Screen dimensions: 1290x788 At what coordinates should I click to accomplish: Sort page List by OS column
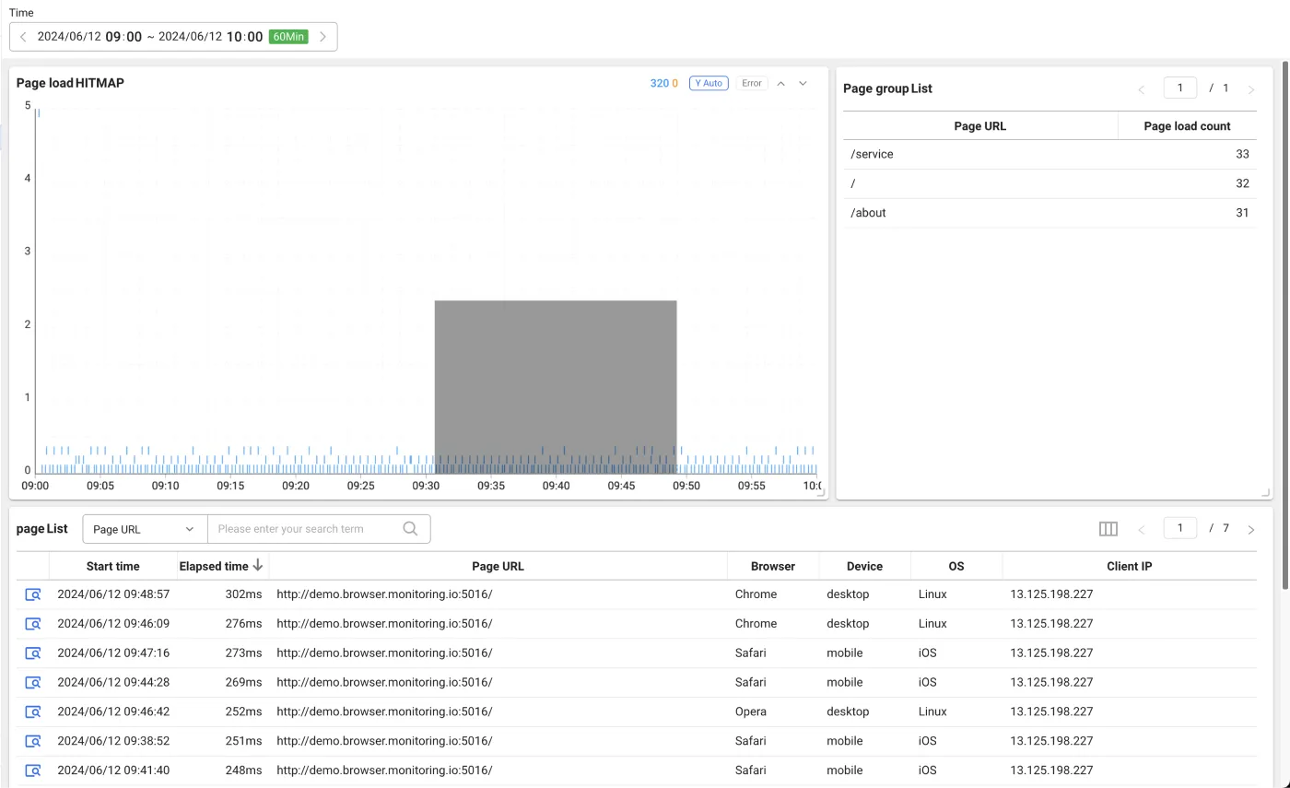(x=956, y=566)
